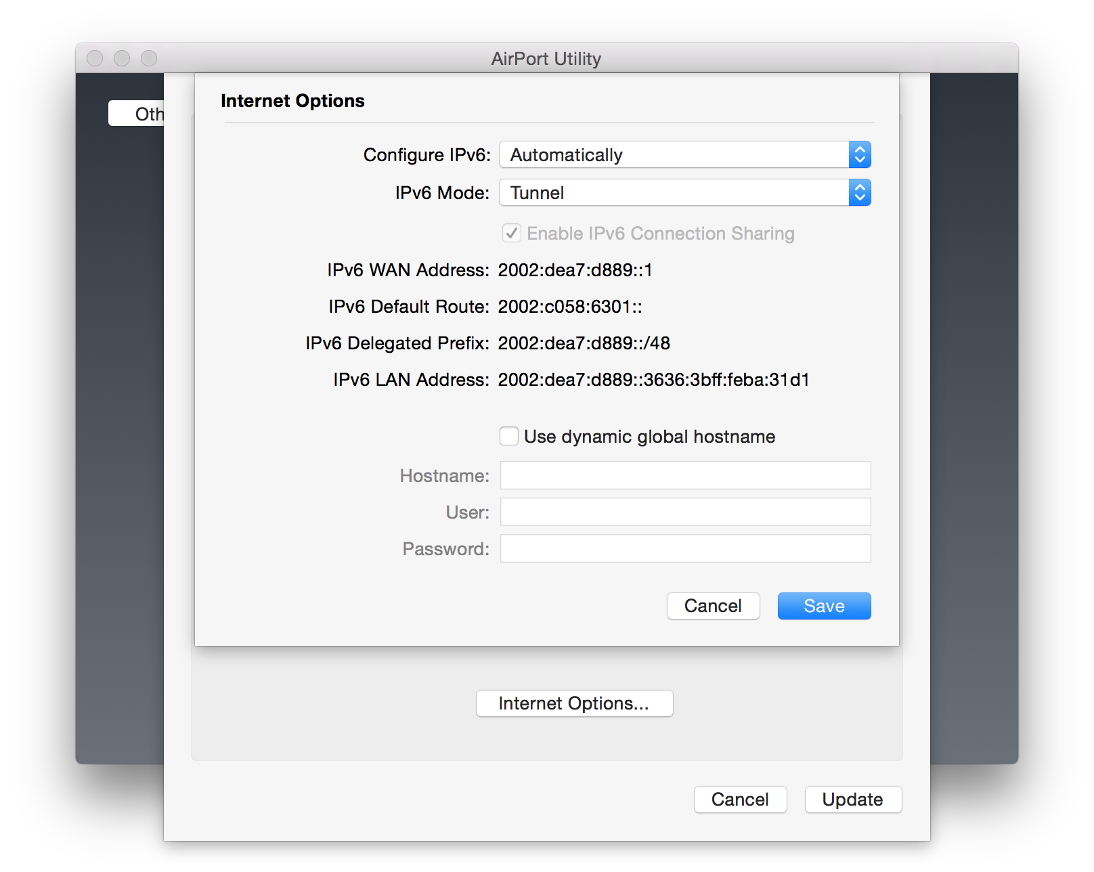Click Cancel next to the Update button
Screen dimensions: 1094x872
click(741, 800)
